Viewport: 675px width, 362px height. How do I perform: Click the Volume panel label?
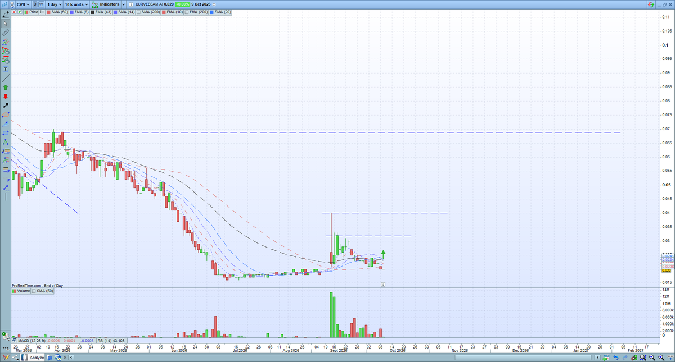[x=23, y=291]
